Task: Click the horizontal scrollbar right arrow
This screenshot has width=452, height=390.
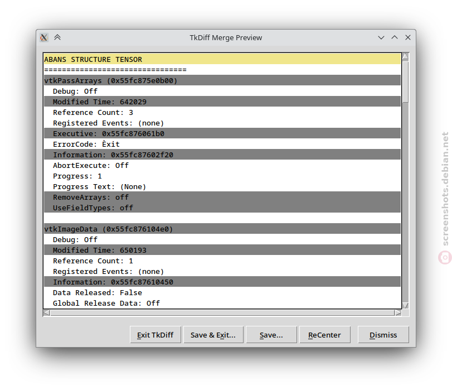Action: [x=398, y=312]
